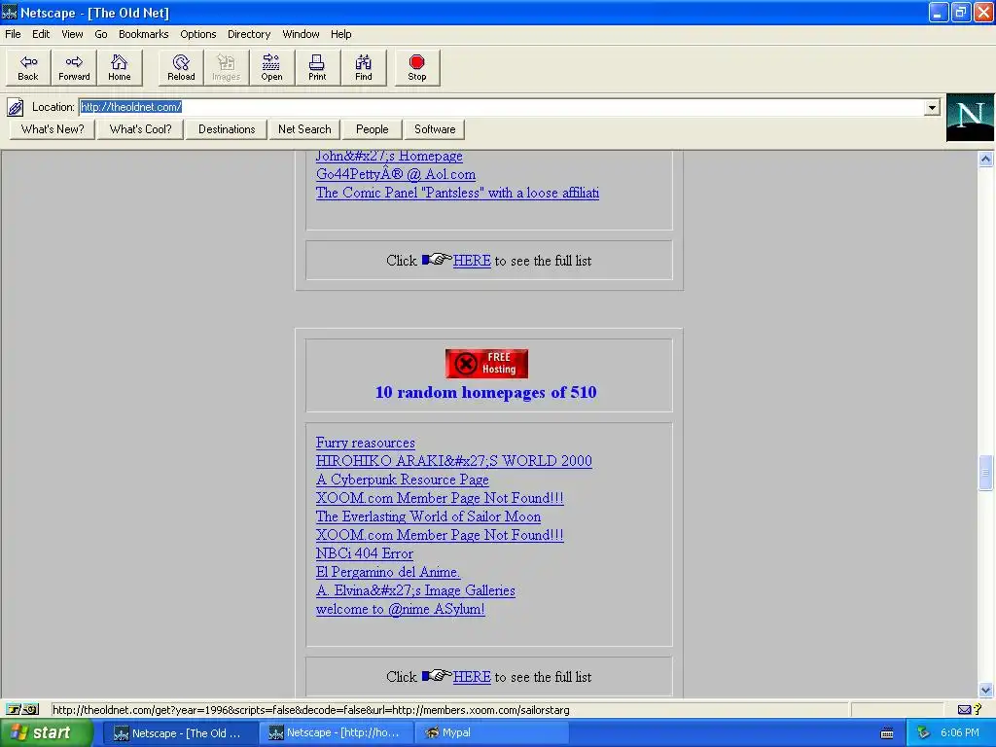Reload the current page
This screenshot has height=747, width=996.
point(181,68)
